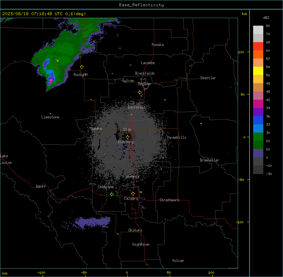The width and height of the screenshot is (283, 277).
Task: Click the yellow diamond marker above Calgary label
Action: (133, 194)
